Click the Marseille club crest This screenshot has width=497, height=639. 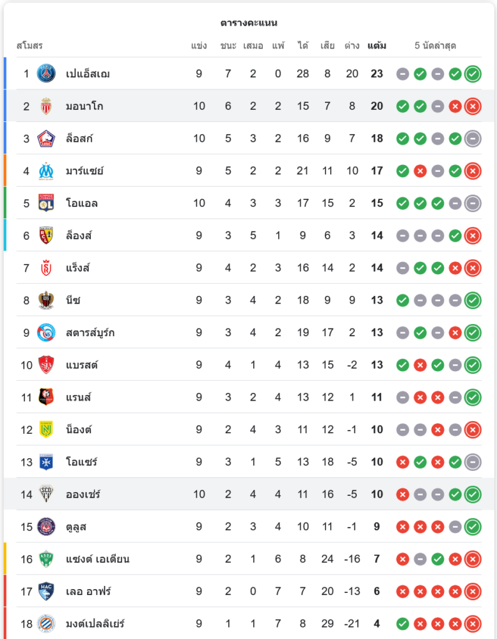coord(46,171)
